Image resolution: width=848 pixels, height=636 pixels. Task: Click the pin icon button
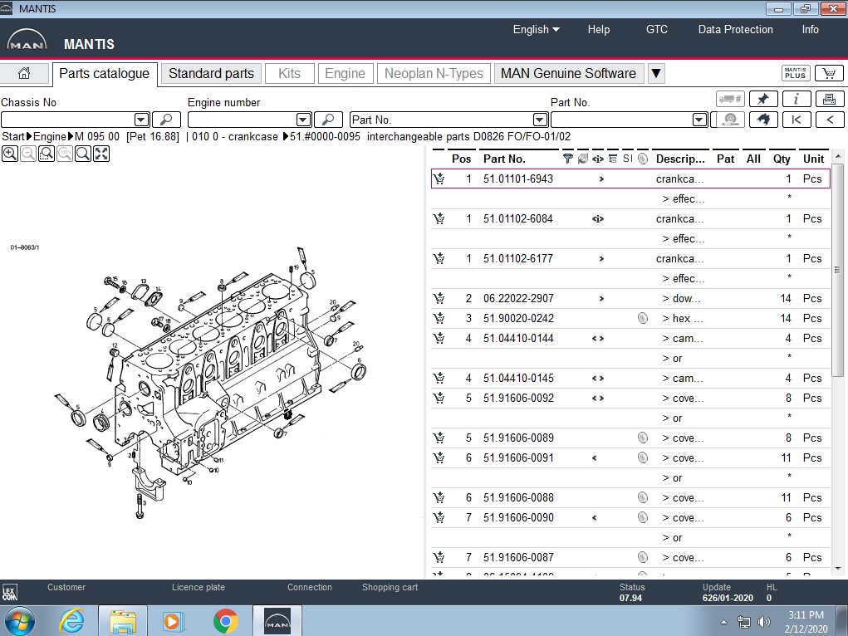pos(763,99)
